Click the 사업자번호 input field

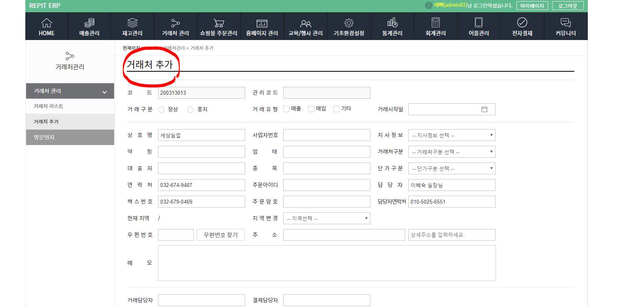click(x=327, y=135)
